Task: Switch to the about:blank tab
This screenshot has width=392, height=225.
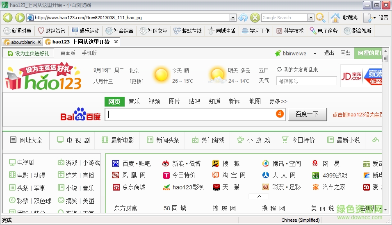Action: 23,42
